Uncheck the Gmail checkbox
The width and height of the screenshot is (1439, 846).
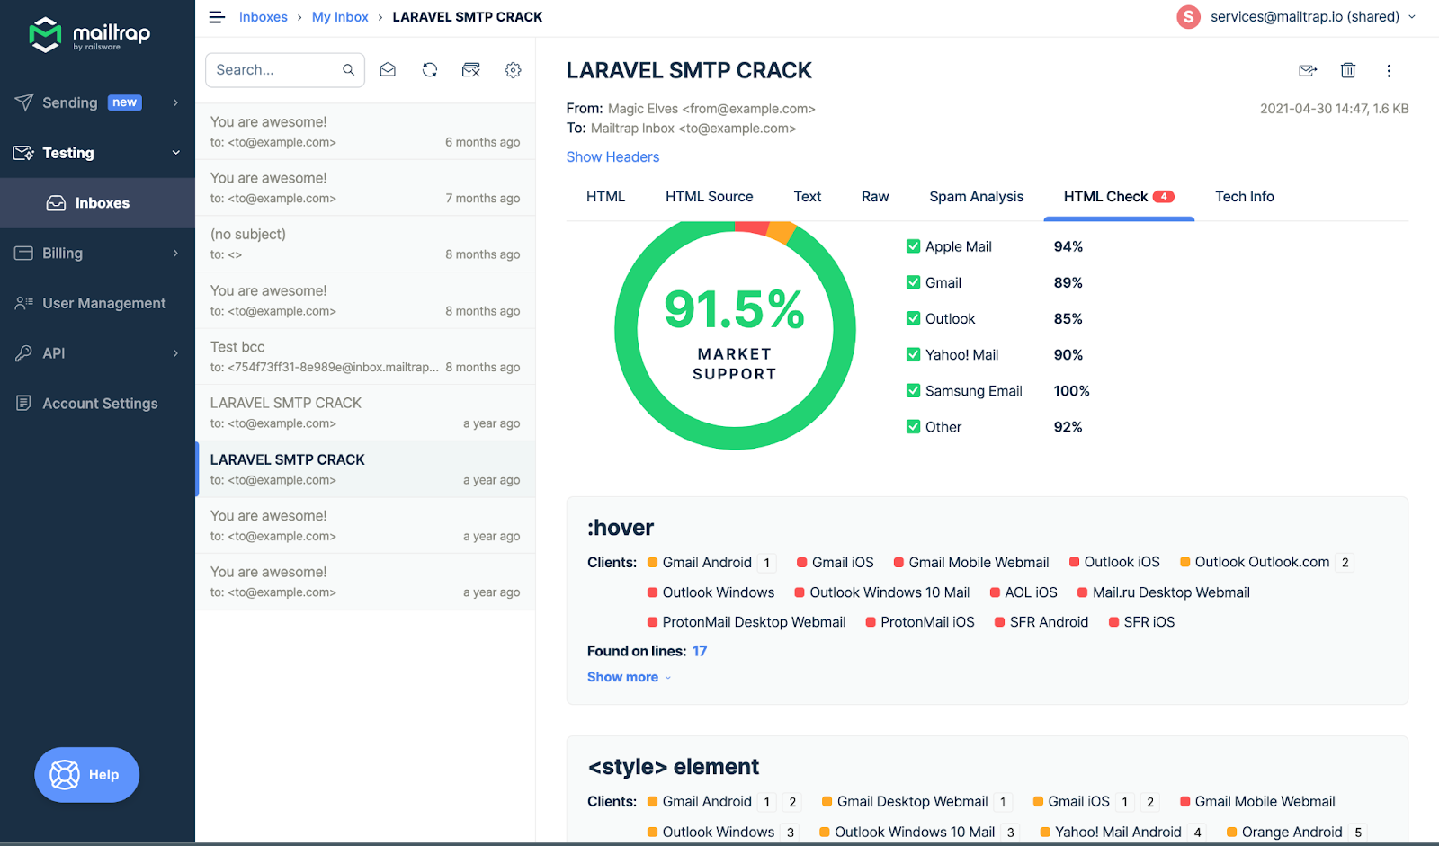click(913, 282)
